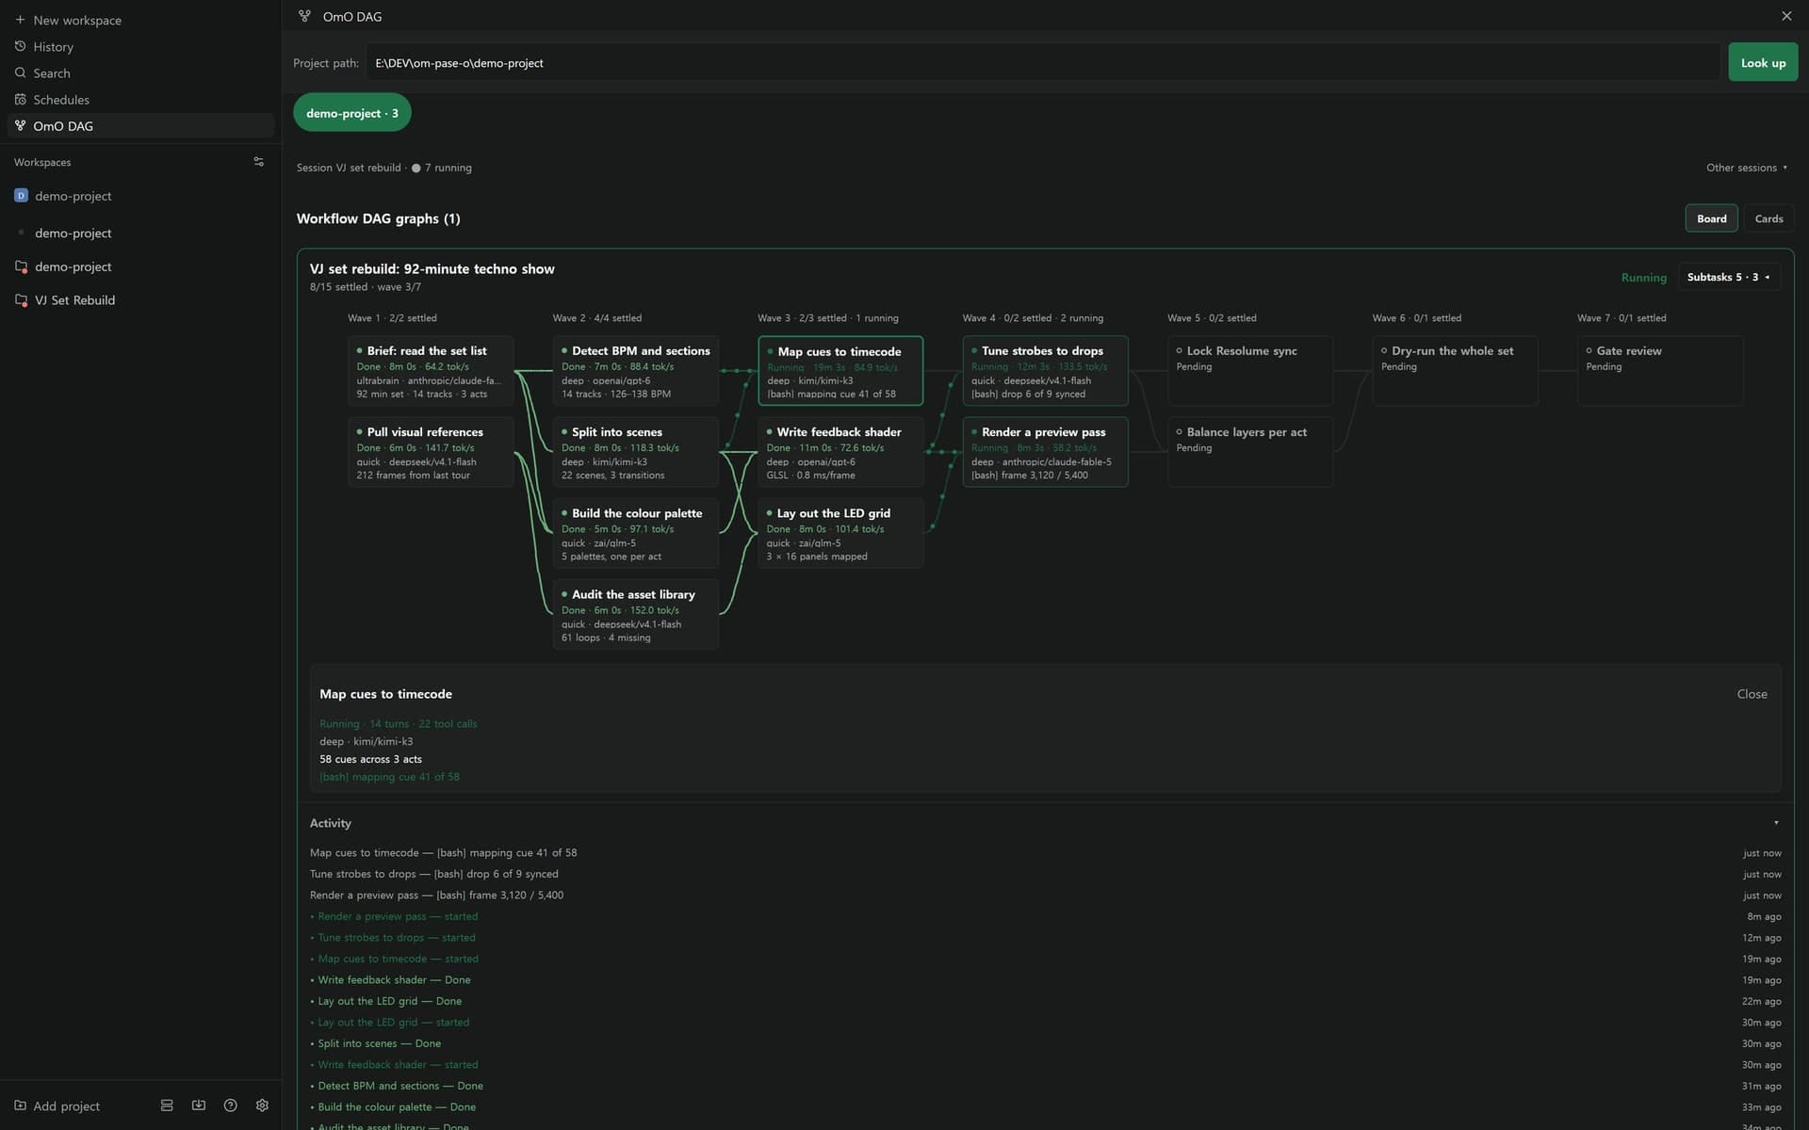
Task: Open Build the colour palette node
Action: pos(636,533)
